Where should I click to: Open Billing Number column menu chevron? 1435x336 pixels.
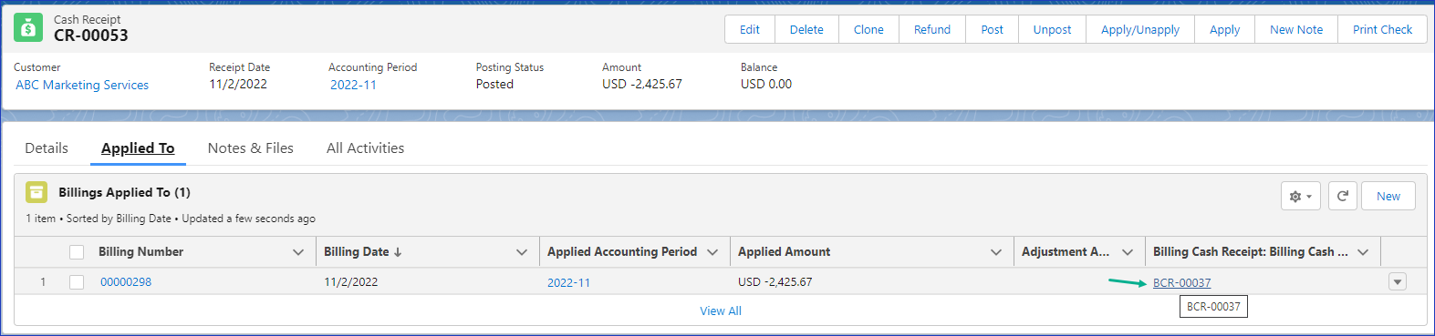coord(298,252)
